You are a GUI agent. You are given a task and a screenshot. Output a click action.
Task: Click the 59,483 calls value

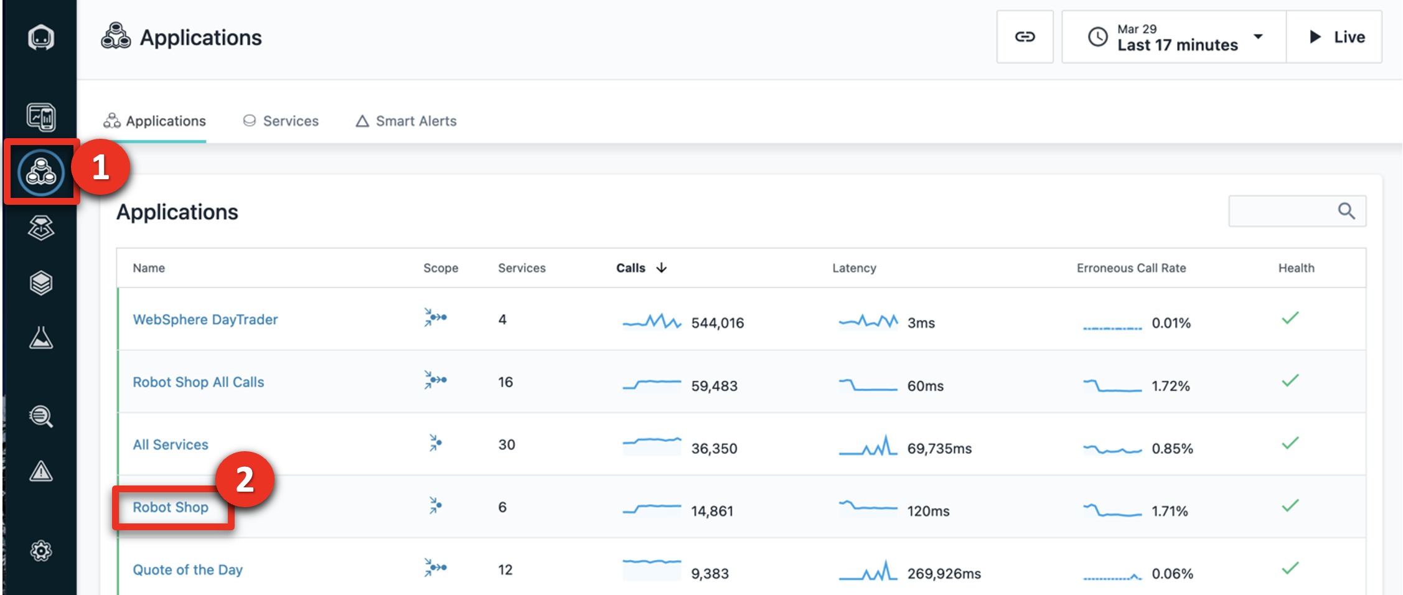click(714, 386)
